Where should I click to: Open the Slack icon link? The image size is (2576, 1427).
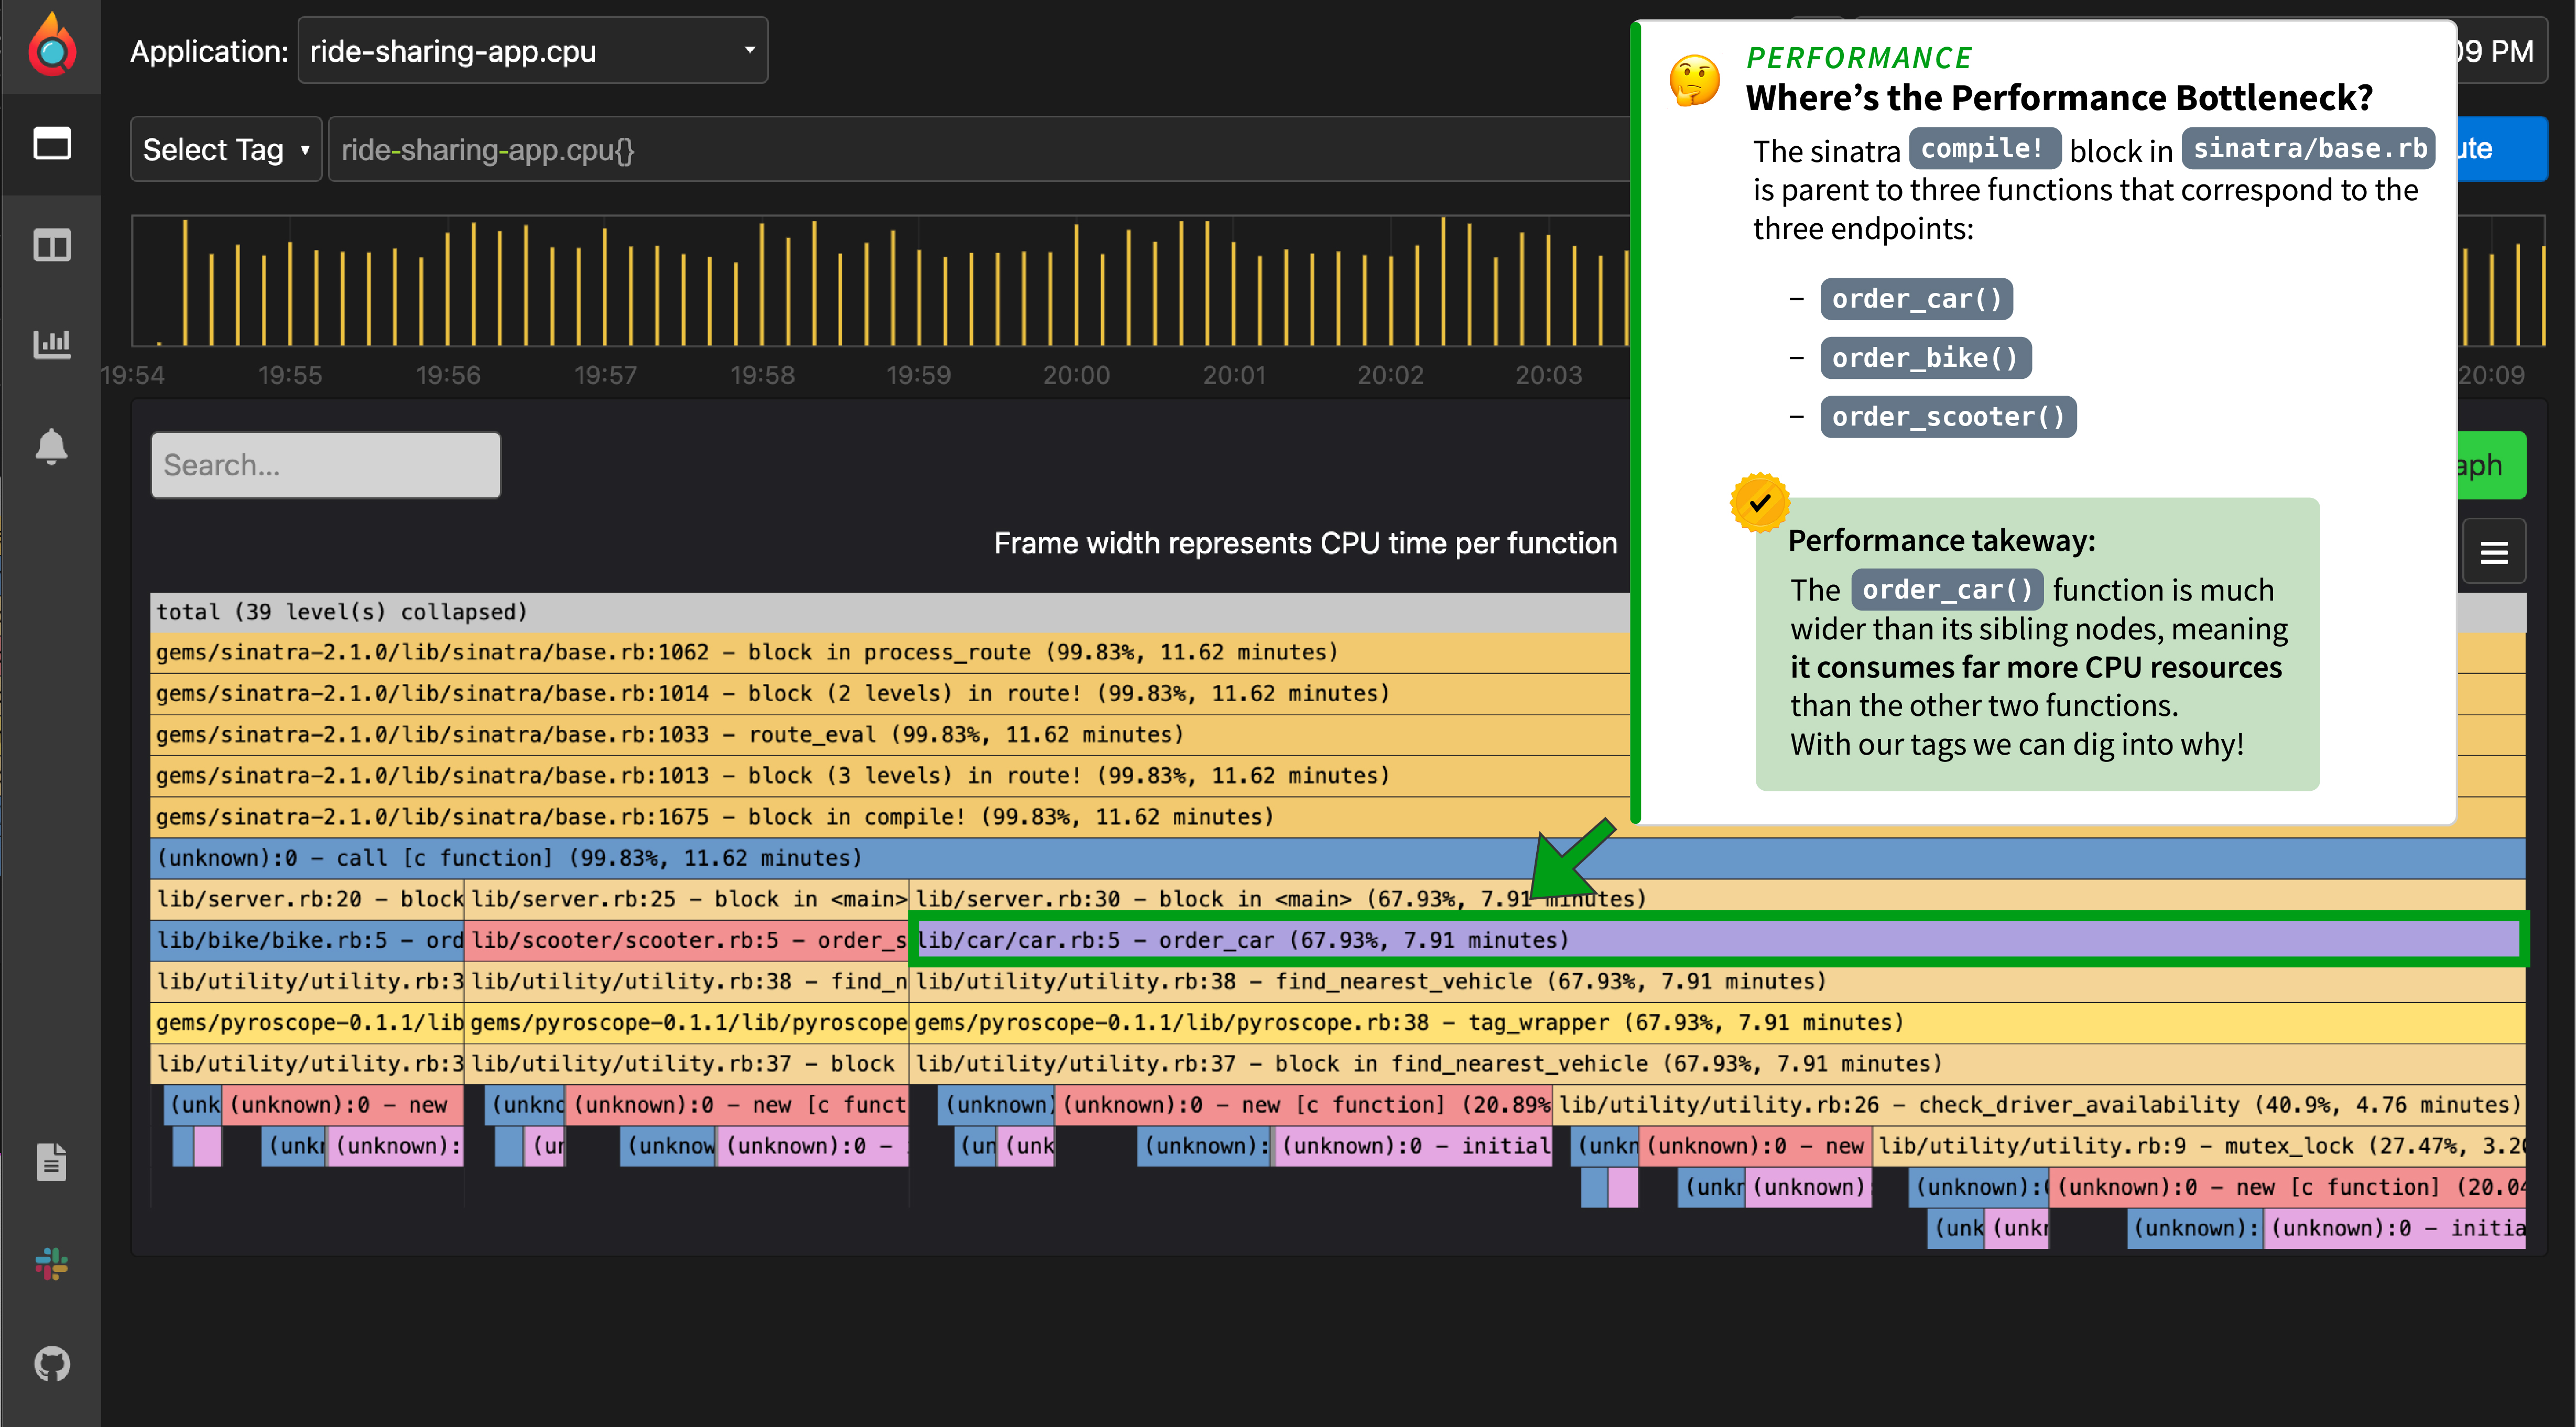52,1264
